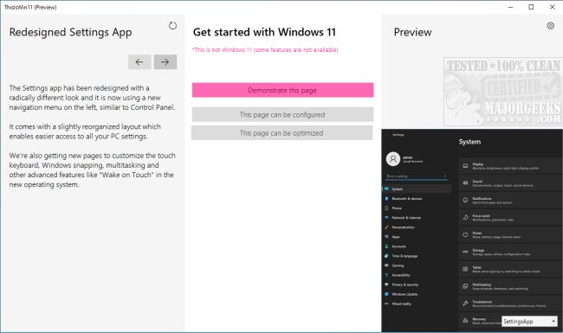Maximize the ThisIsWin11 window
The height and width of the screenshot is (333, 563).
pos(532,7)
